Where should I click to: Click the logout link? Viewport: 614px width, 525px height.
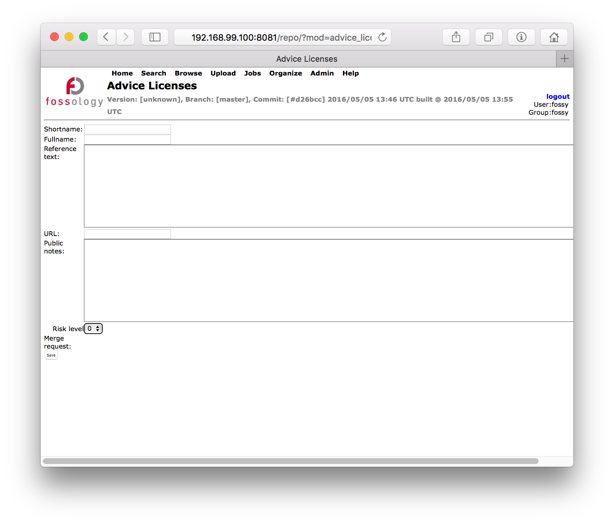point(558,97)
